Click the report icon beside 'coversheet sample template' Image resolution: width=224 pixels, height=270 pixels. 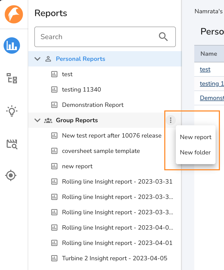pyautogui.click(x=54, y=151)
